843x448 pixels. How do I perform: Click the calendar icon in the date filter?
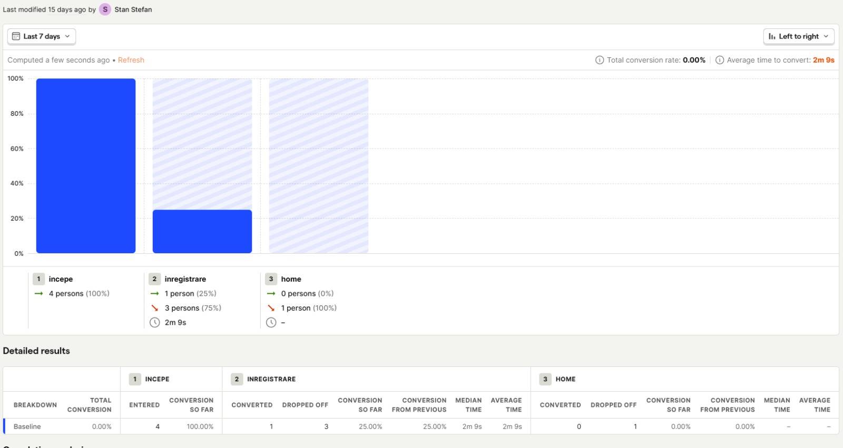(16, 36)
